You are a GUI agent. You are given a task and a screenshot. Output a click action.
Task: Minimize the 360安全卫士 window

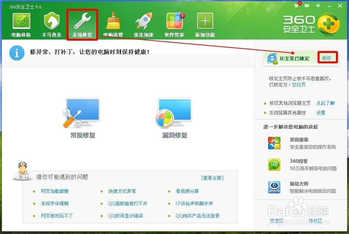329,6
